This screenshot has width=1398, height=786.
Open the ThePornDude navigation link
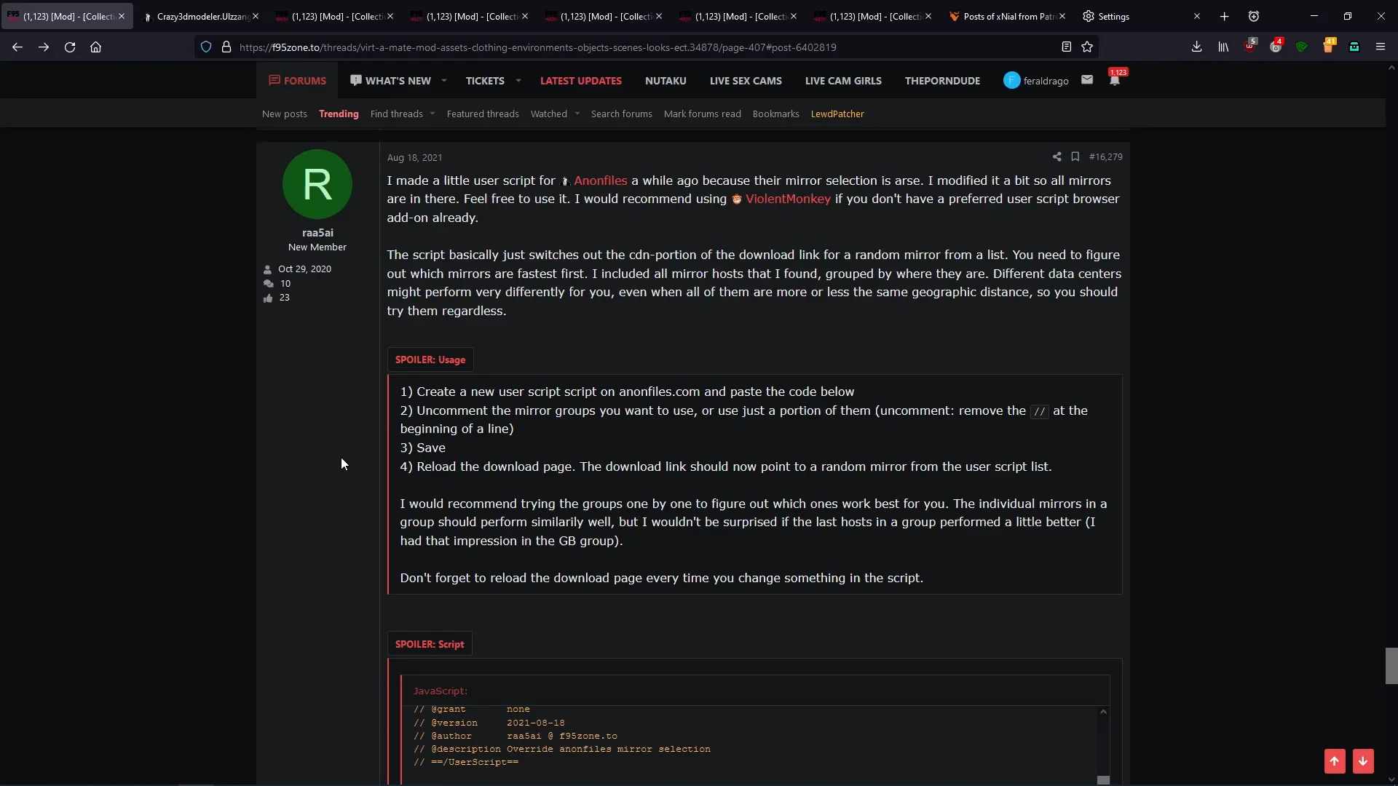942,81
